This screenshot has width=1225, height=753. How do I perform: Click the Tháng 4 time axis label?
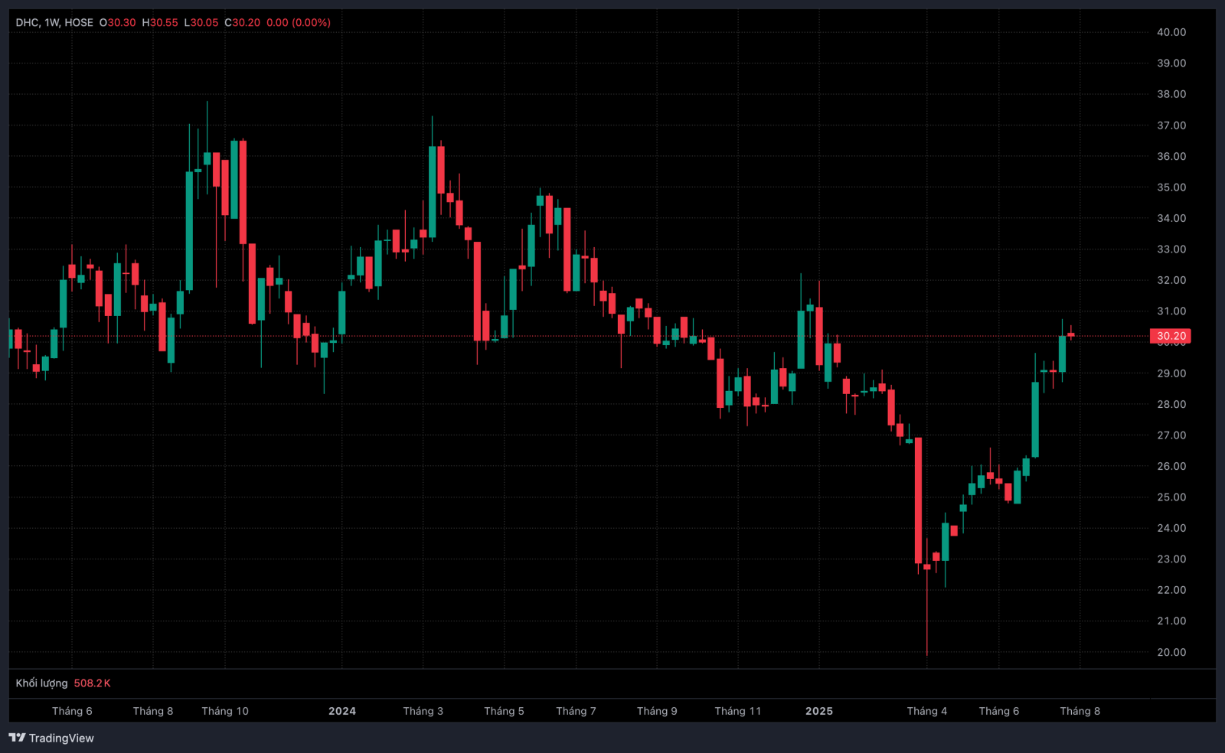click(927, 711)
